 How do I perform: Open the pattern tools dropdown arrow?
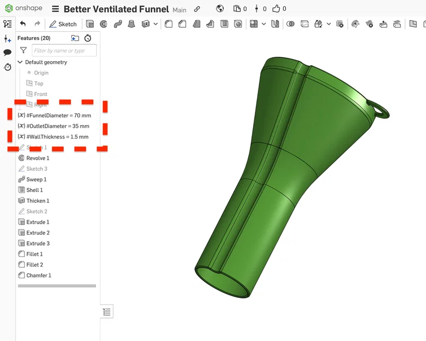(263, 24)
